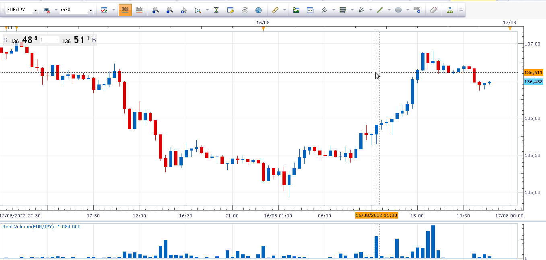Add a text label with ABC tool
546x260 pixels.
coord(417,10)
